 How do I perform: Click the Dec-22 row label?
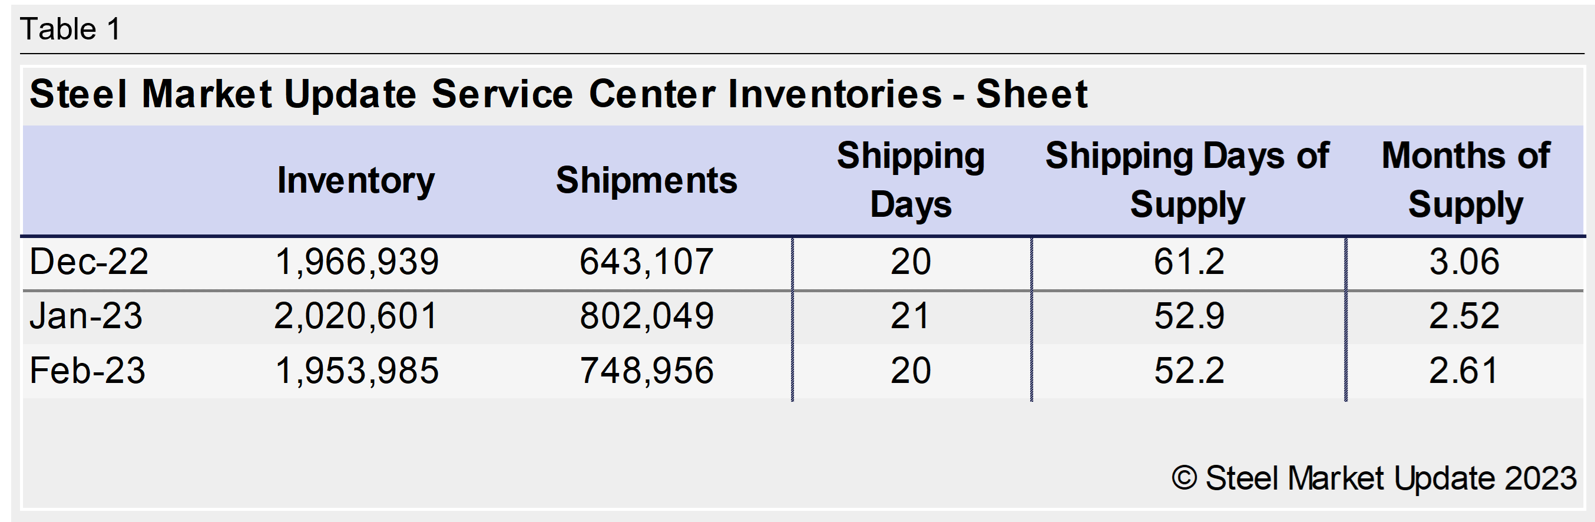pos(88,262)
